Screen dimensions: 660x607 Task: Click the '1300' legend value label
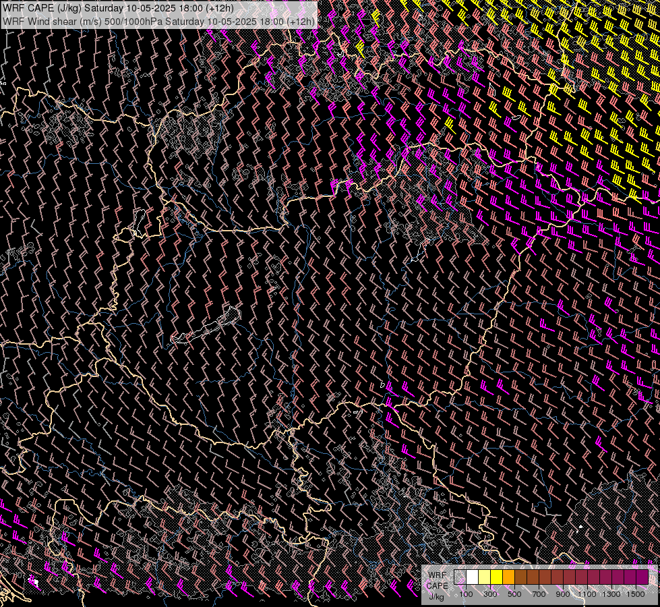pos(611,594)
